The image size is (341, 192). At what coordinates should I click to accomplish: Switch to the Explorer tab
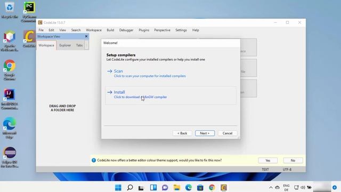tap(65, 45)
